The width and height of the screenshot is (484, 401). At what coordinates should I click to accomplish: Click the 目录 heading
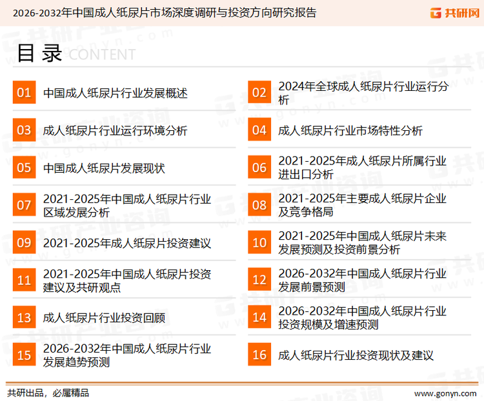click(x=39, y=54)
